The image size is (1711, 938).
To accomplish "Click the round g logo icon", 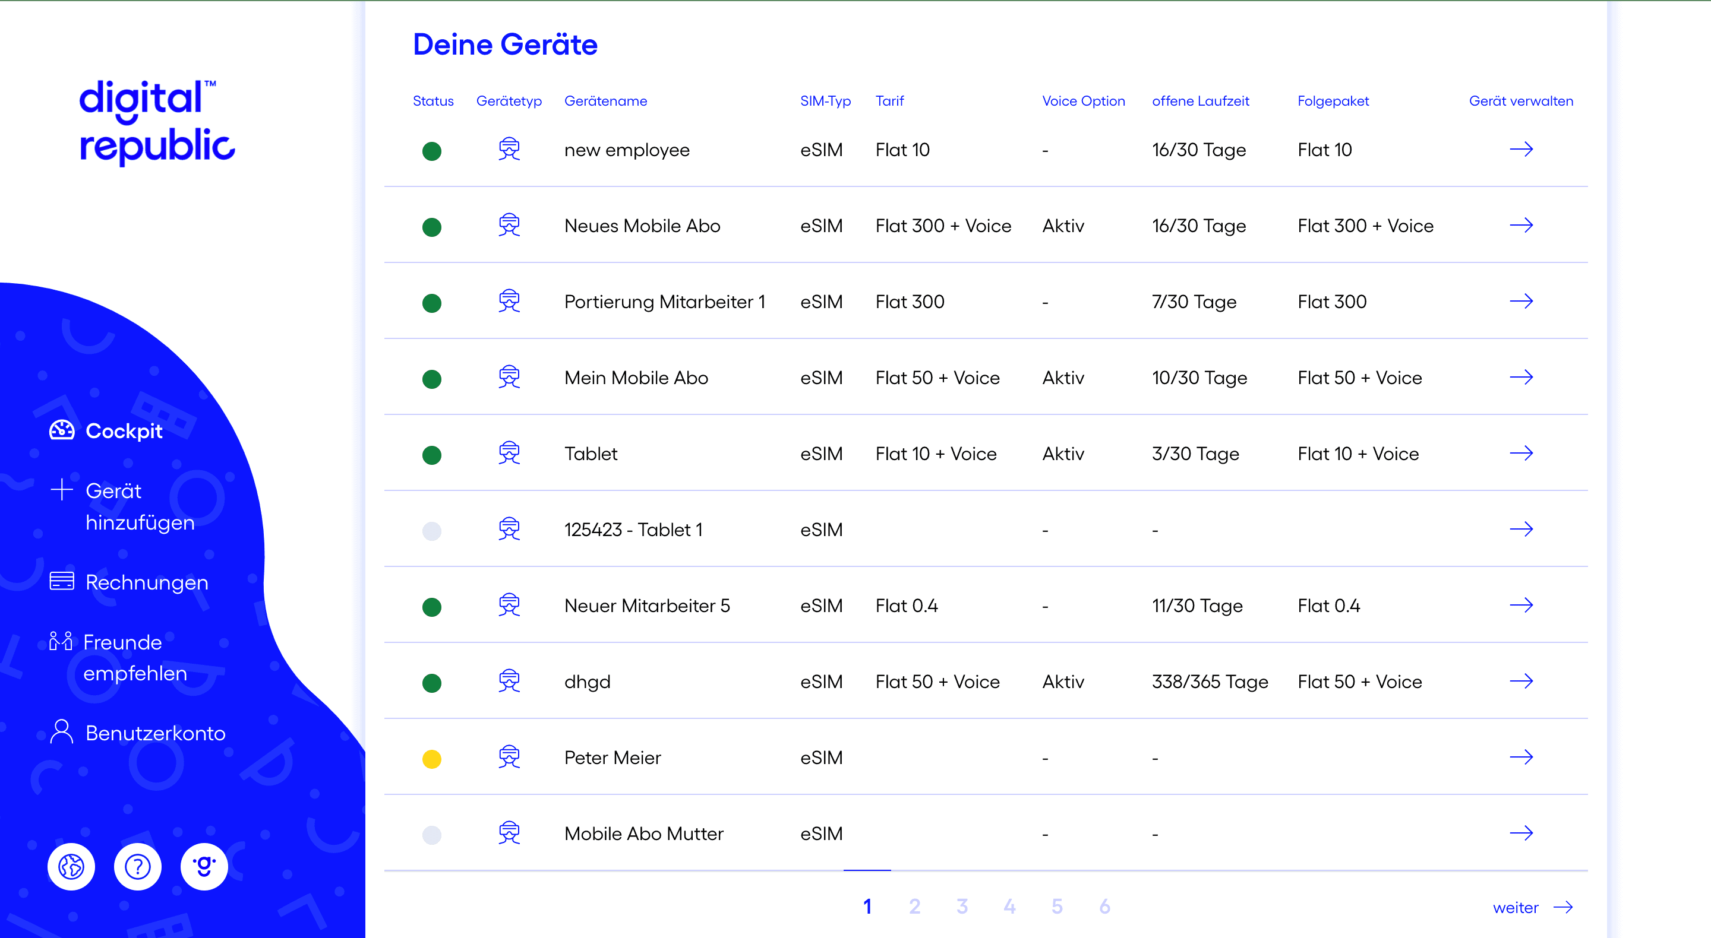I will pyautogui.click(x=204, y=866).
